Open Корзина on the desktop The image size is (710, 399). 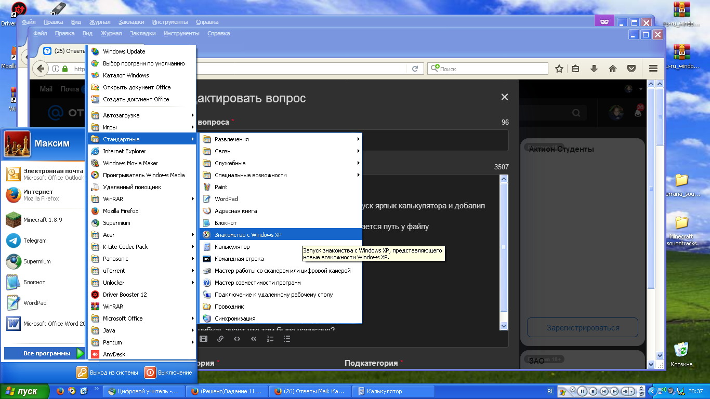coord(681,354)
